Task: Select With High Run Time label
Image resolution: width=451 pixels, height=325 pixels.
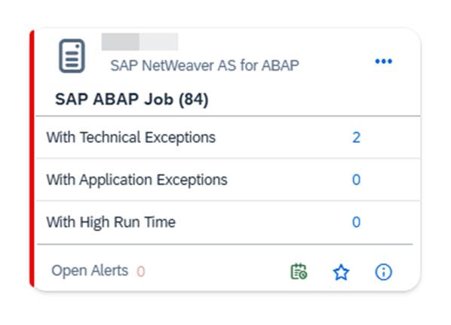Action: pyautogui.click(x=111, y=222)
